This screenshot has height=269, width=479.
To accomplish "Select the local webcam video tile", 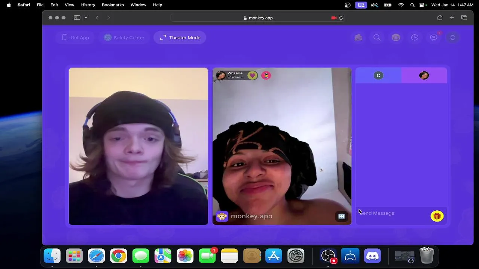I will coord(138,146).
